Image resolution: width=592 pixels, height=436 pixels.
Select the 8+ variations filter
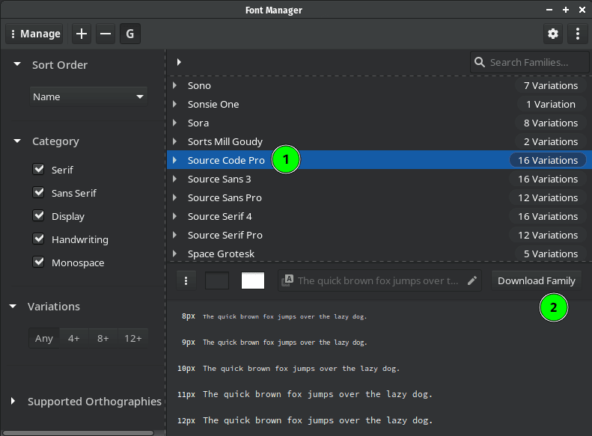[103, 338]
